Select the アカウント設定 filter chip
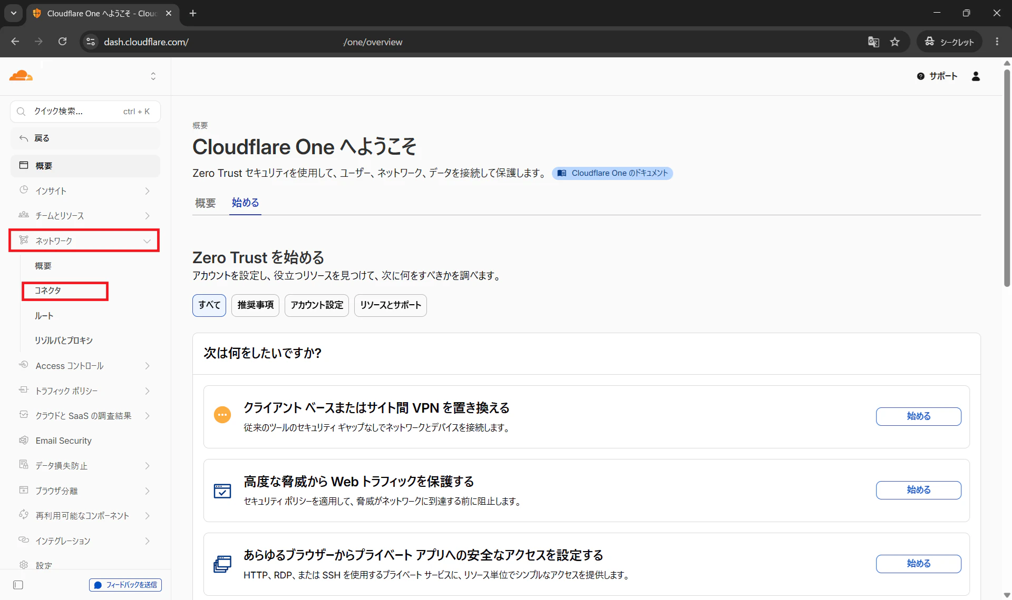1012x600 pixels. pyautogui.click(x=317, y=305)
